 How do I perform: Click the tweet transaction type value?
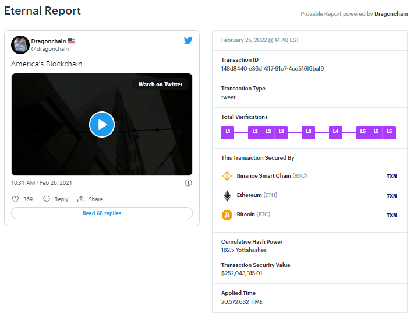pos(228,97)
